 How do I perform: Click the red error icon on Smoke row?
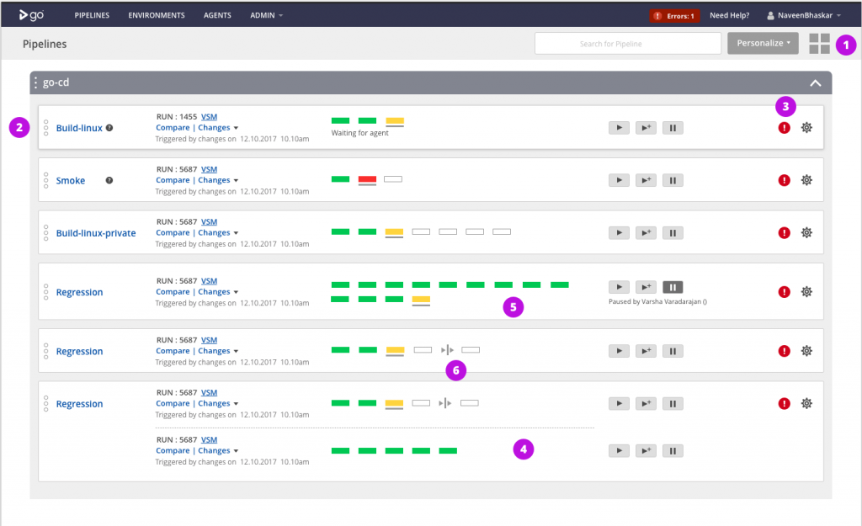tap(785, 180)
